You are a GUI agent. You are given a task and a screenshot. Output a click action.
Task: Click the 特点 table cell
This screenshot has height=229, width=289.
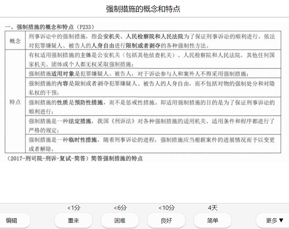(15, 102)
